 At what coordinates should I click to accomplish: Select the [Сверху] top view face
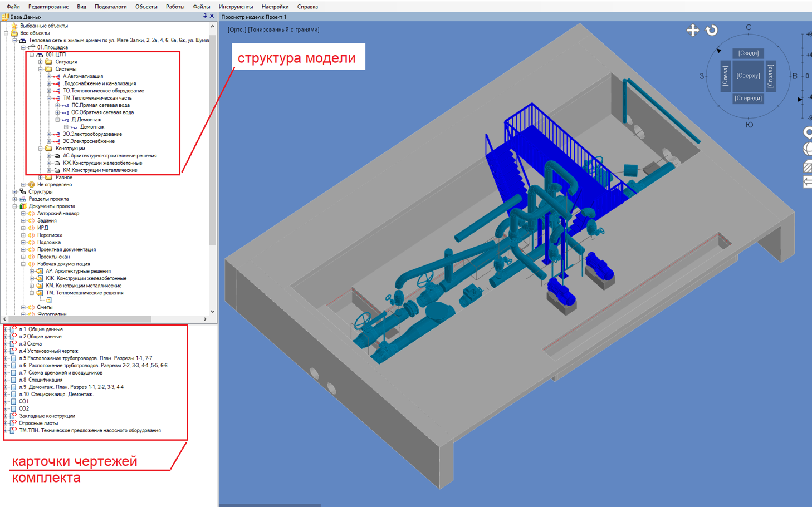[x=748, y=76]
